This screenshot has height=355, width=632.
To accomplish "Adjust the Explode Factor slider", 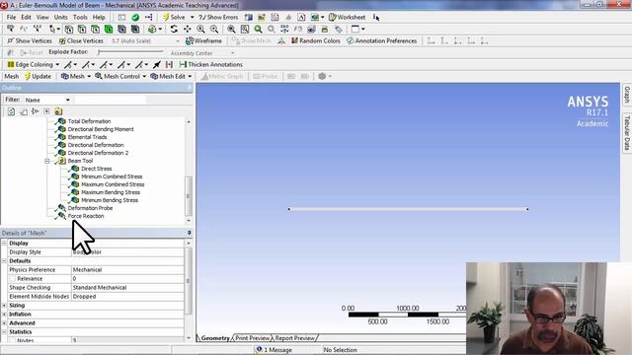I will point(130,52).
